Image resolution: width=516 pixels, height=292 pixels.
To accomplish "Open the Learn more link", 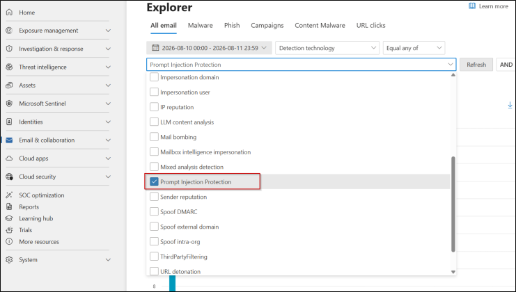I will click(493, 6).
